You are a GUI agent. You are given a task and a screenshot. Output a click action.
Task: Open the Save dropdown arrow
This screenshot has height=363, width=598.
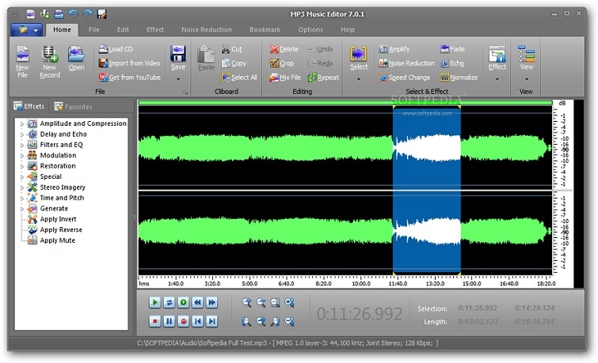178,79
